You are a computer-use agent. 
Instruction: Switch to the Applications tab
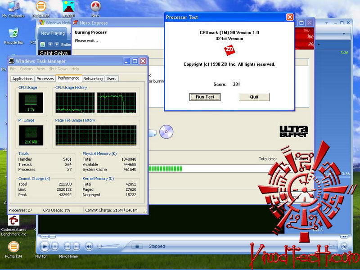point(22,79)
